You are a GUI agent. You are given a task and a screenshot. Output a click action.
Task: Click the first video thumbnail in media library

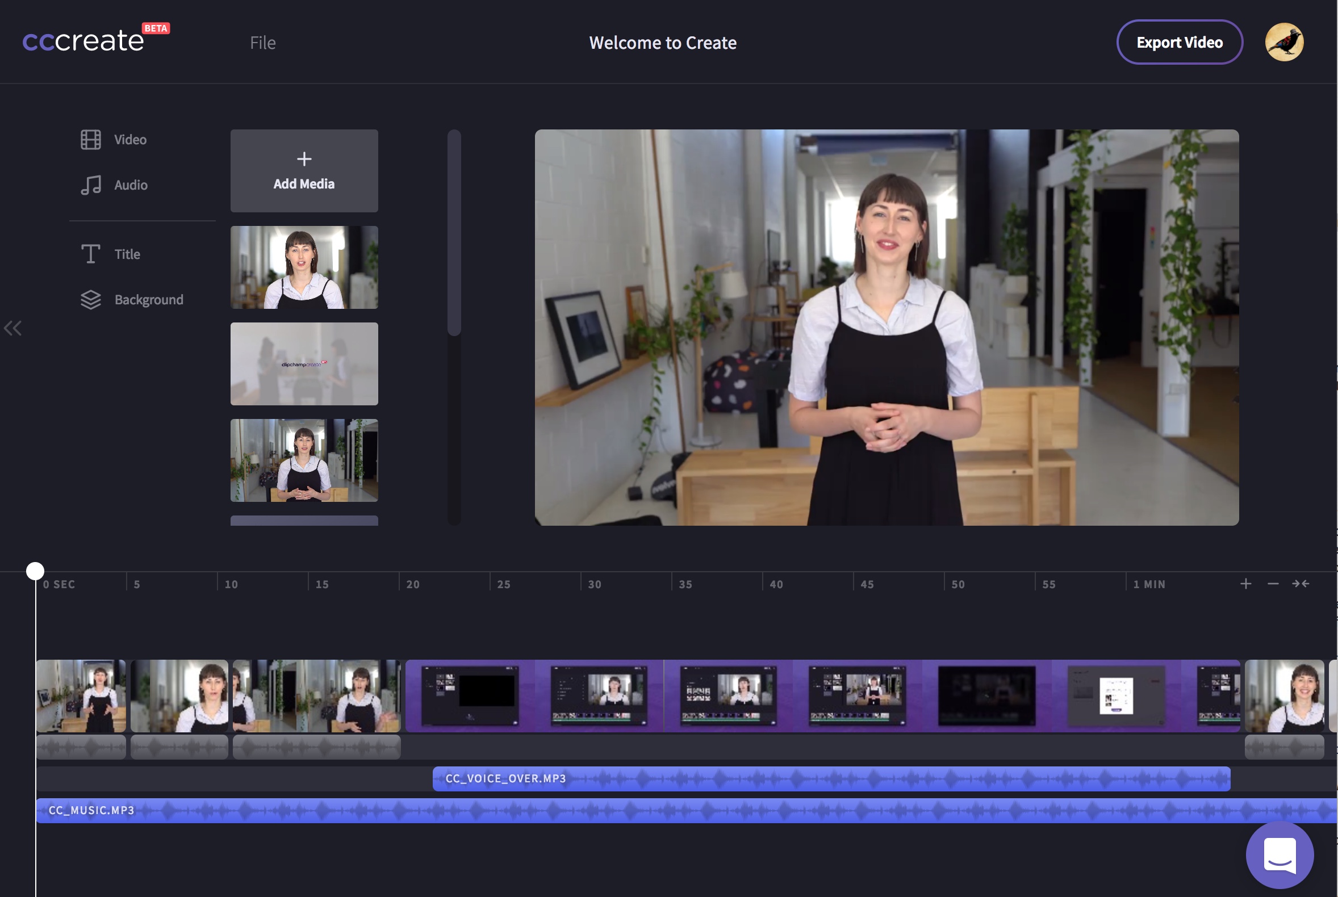[304, 267]
